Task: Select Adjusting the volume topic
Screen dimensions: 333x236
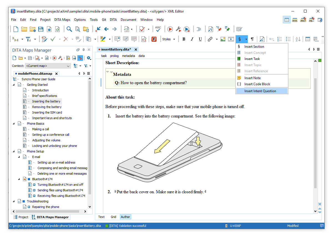Action: point(46,140)
